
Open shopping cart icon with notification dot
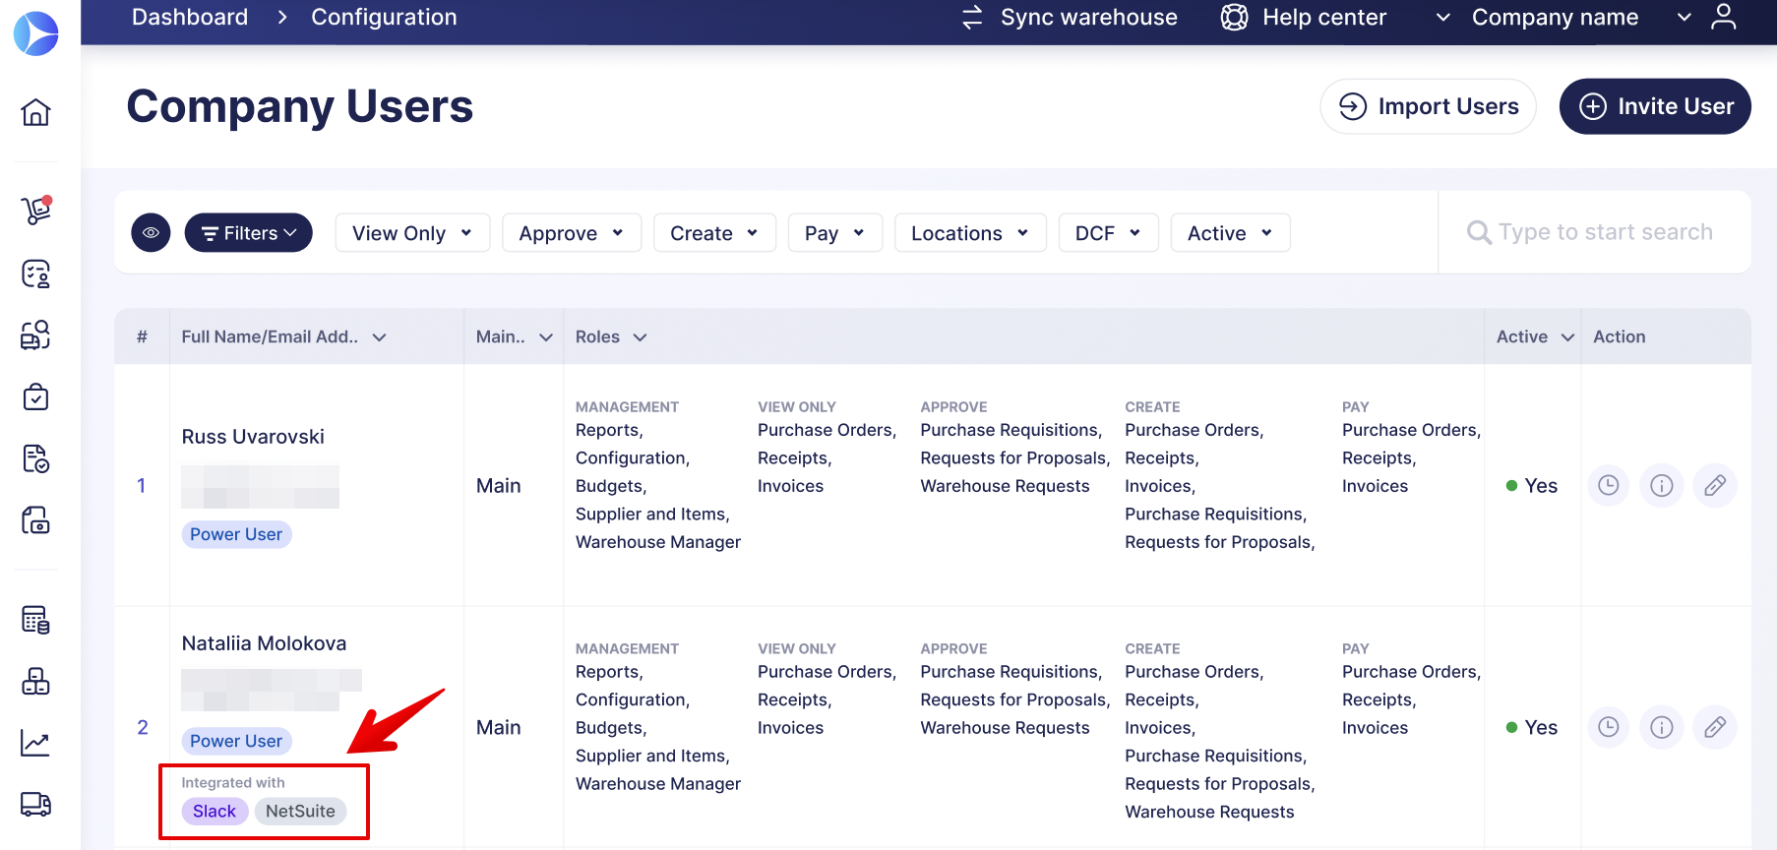point(36,210)
